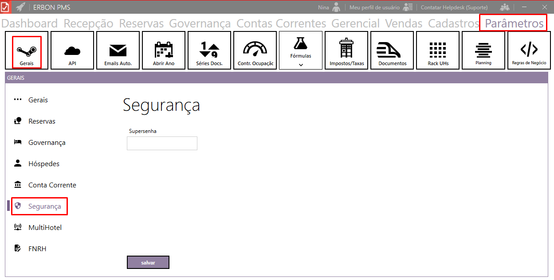
Task: Select MultiHotel in the sidebar
Action: [45, 228]
